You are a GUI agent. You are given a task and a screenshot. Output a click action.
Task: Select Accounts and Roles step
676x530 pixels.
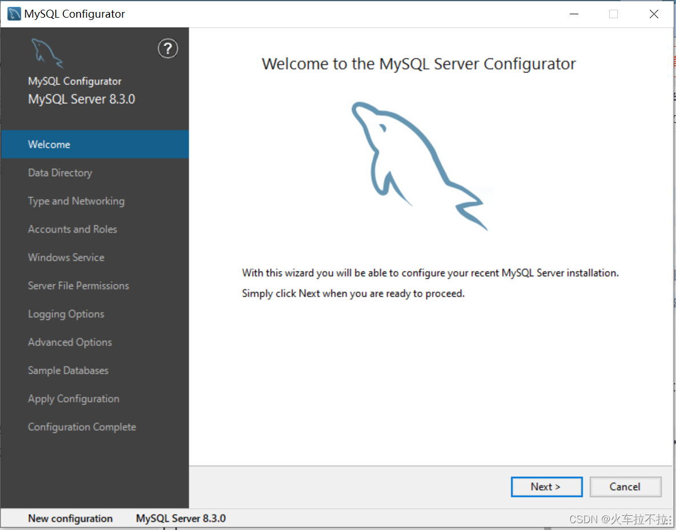pyautogui.click(x=95, y=229)
